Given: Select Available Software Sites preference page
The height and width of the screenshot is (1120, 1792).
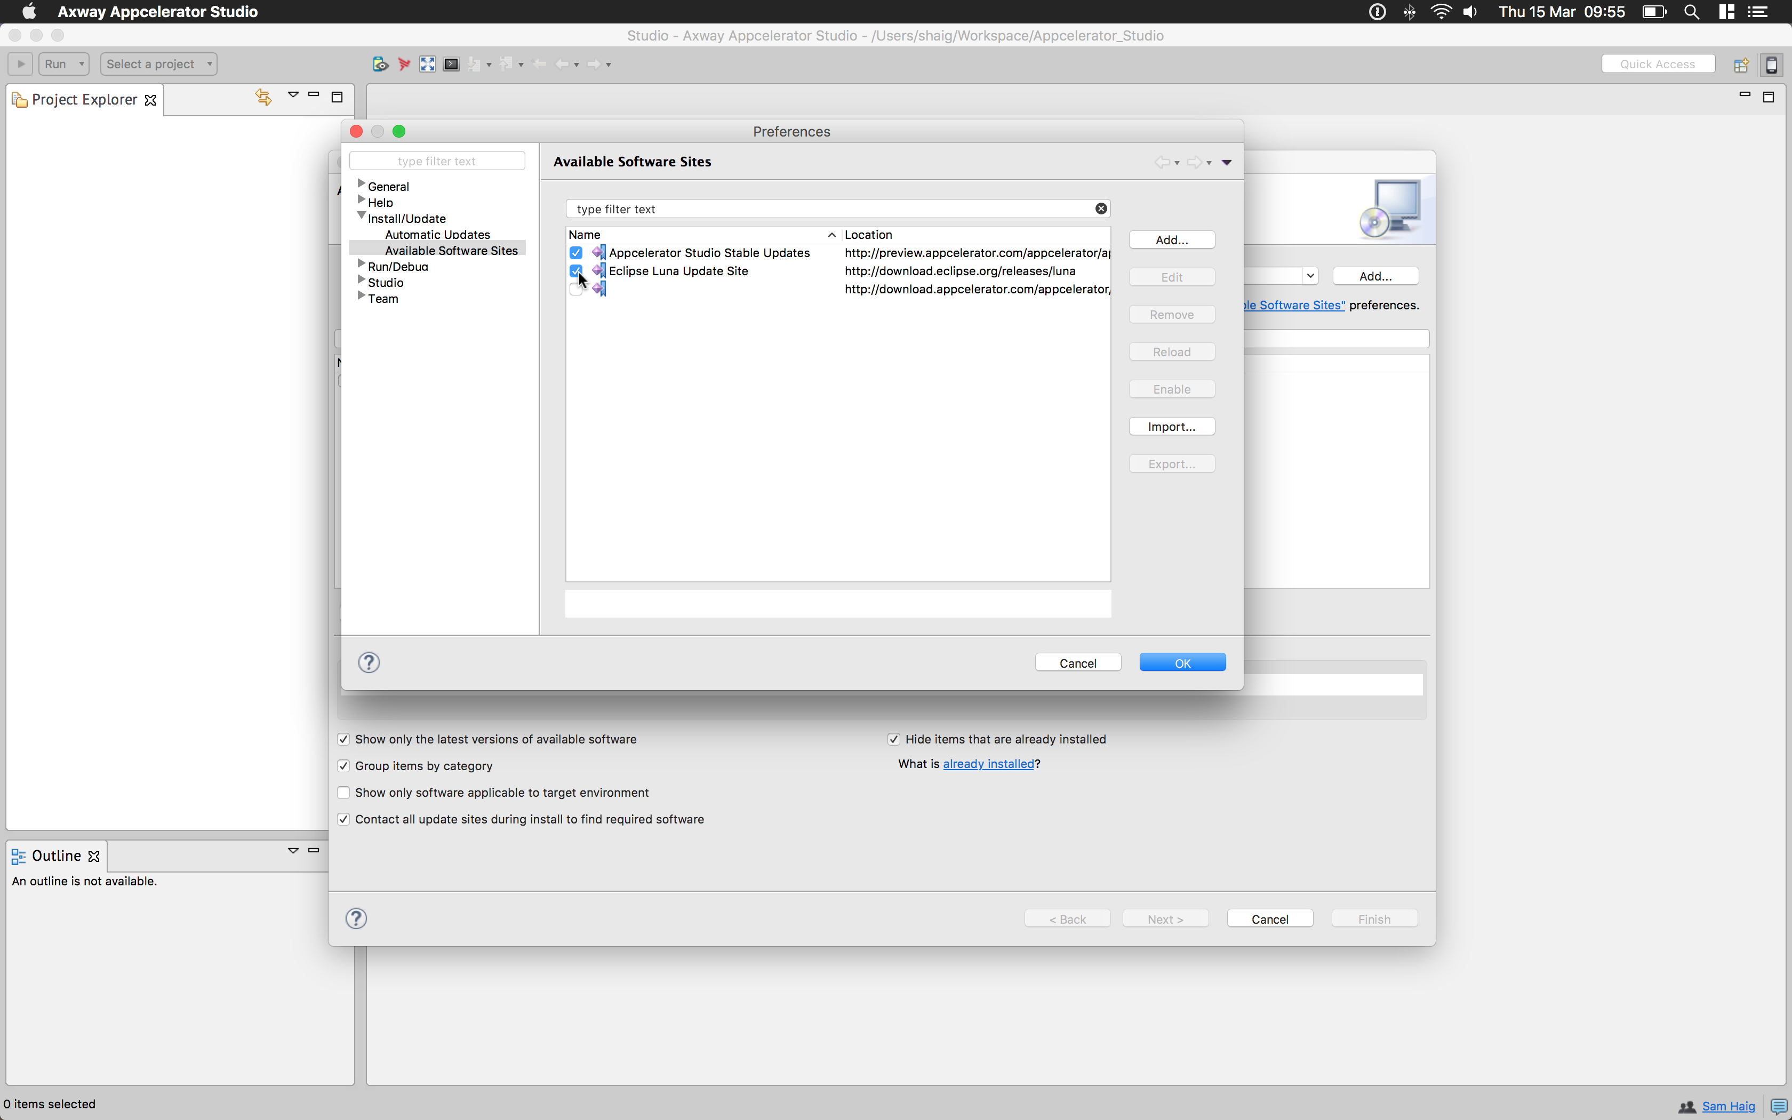Looking at the screenshot, I should tap(451, 250).
